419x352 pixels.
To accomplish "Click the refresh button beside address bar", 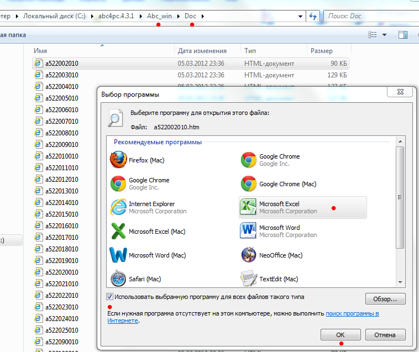I will [313, 16].
